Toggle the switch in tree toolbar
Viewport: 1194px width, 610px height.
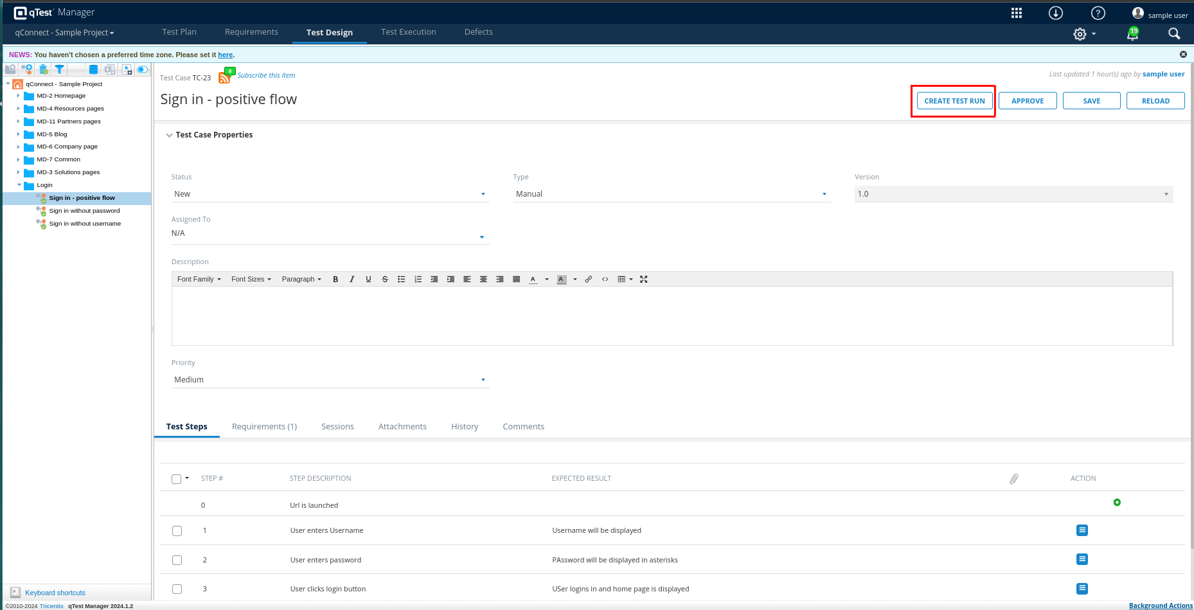pos(143,69)
